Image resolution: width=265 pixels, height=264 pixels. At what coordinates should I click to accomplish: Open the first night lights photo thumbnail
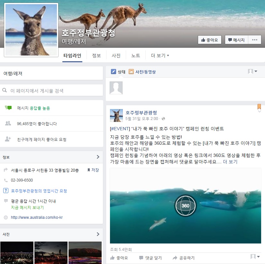[x=17, y=252]
